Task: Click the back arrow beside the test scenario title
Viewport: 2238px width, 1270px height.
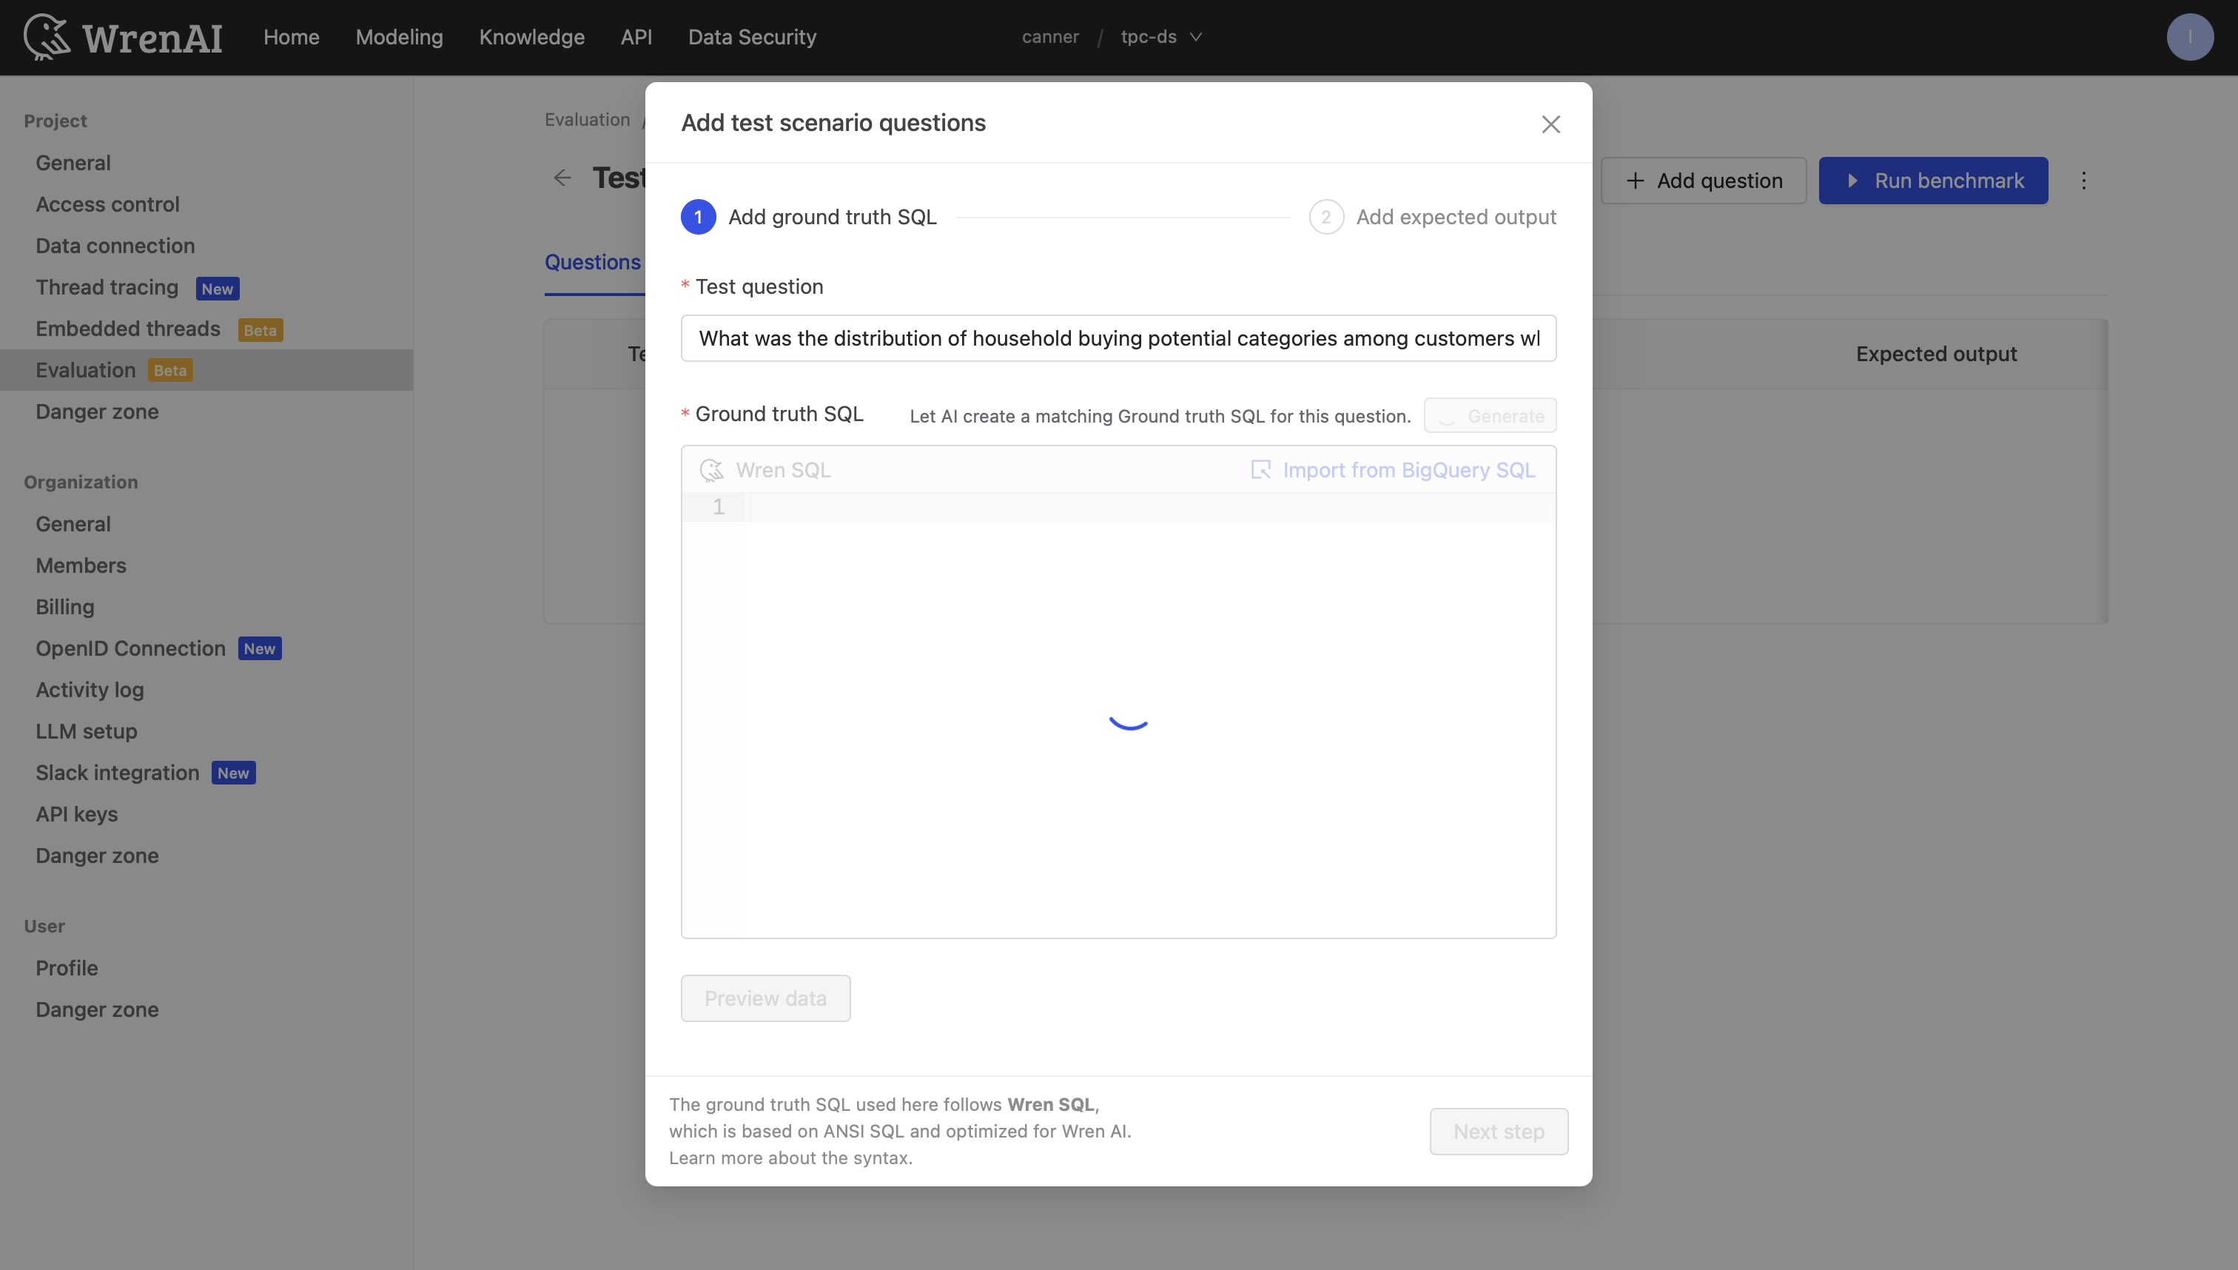Action: [562, 177]
